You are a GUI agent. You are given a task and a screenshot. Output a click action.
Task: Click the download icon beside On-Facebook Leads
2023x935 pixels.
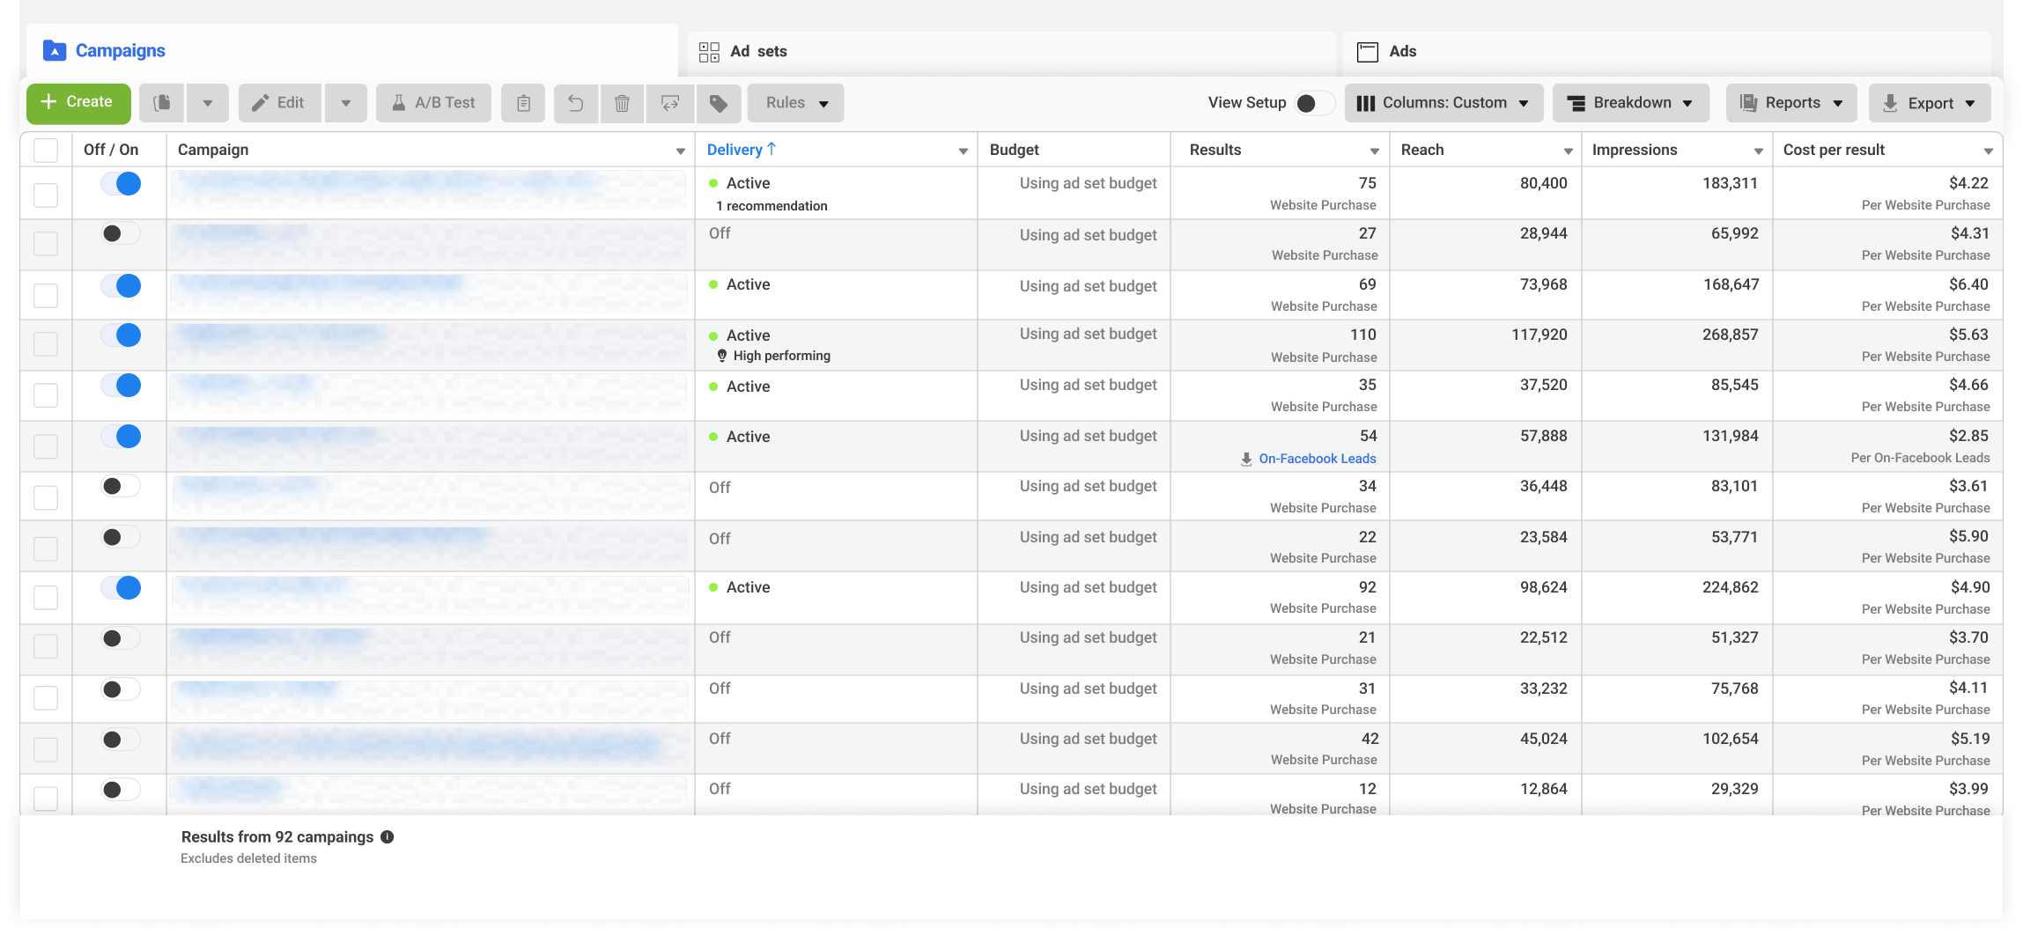[1246, 459]
